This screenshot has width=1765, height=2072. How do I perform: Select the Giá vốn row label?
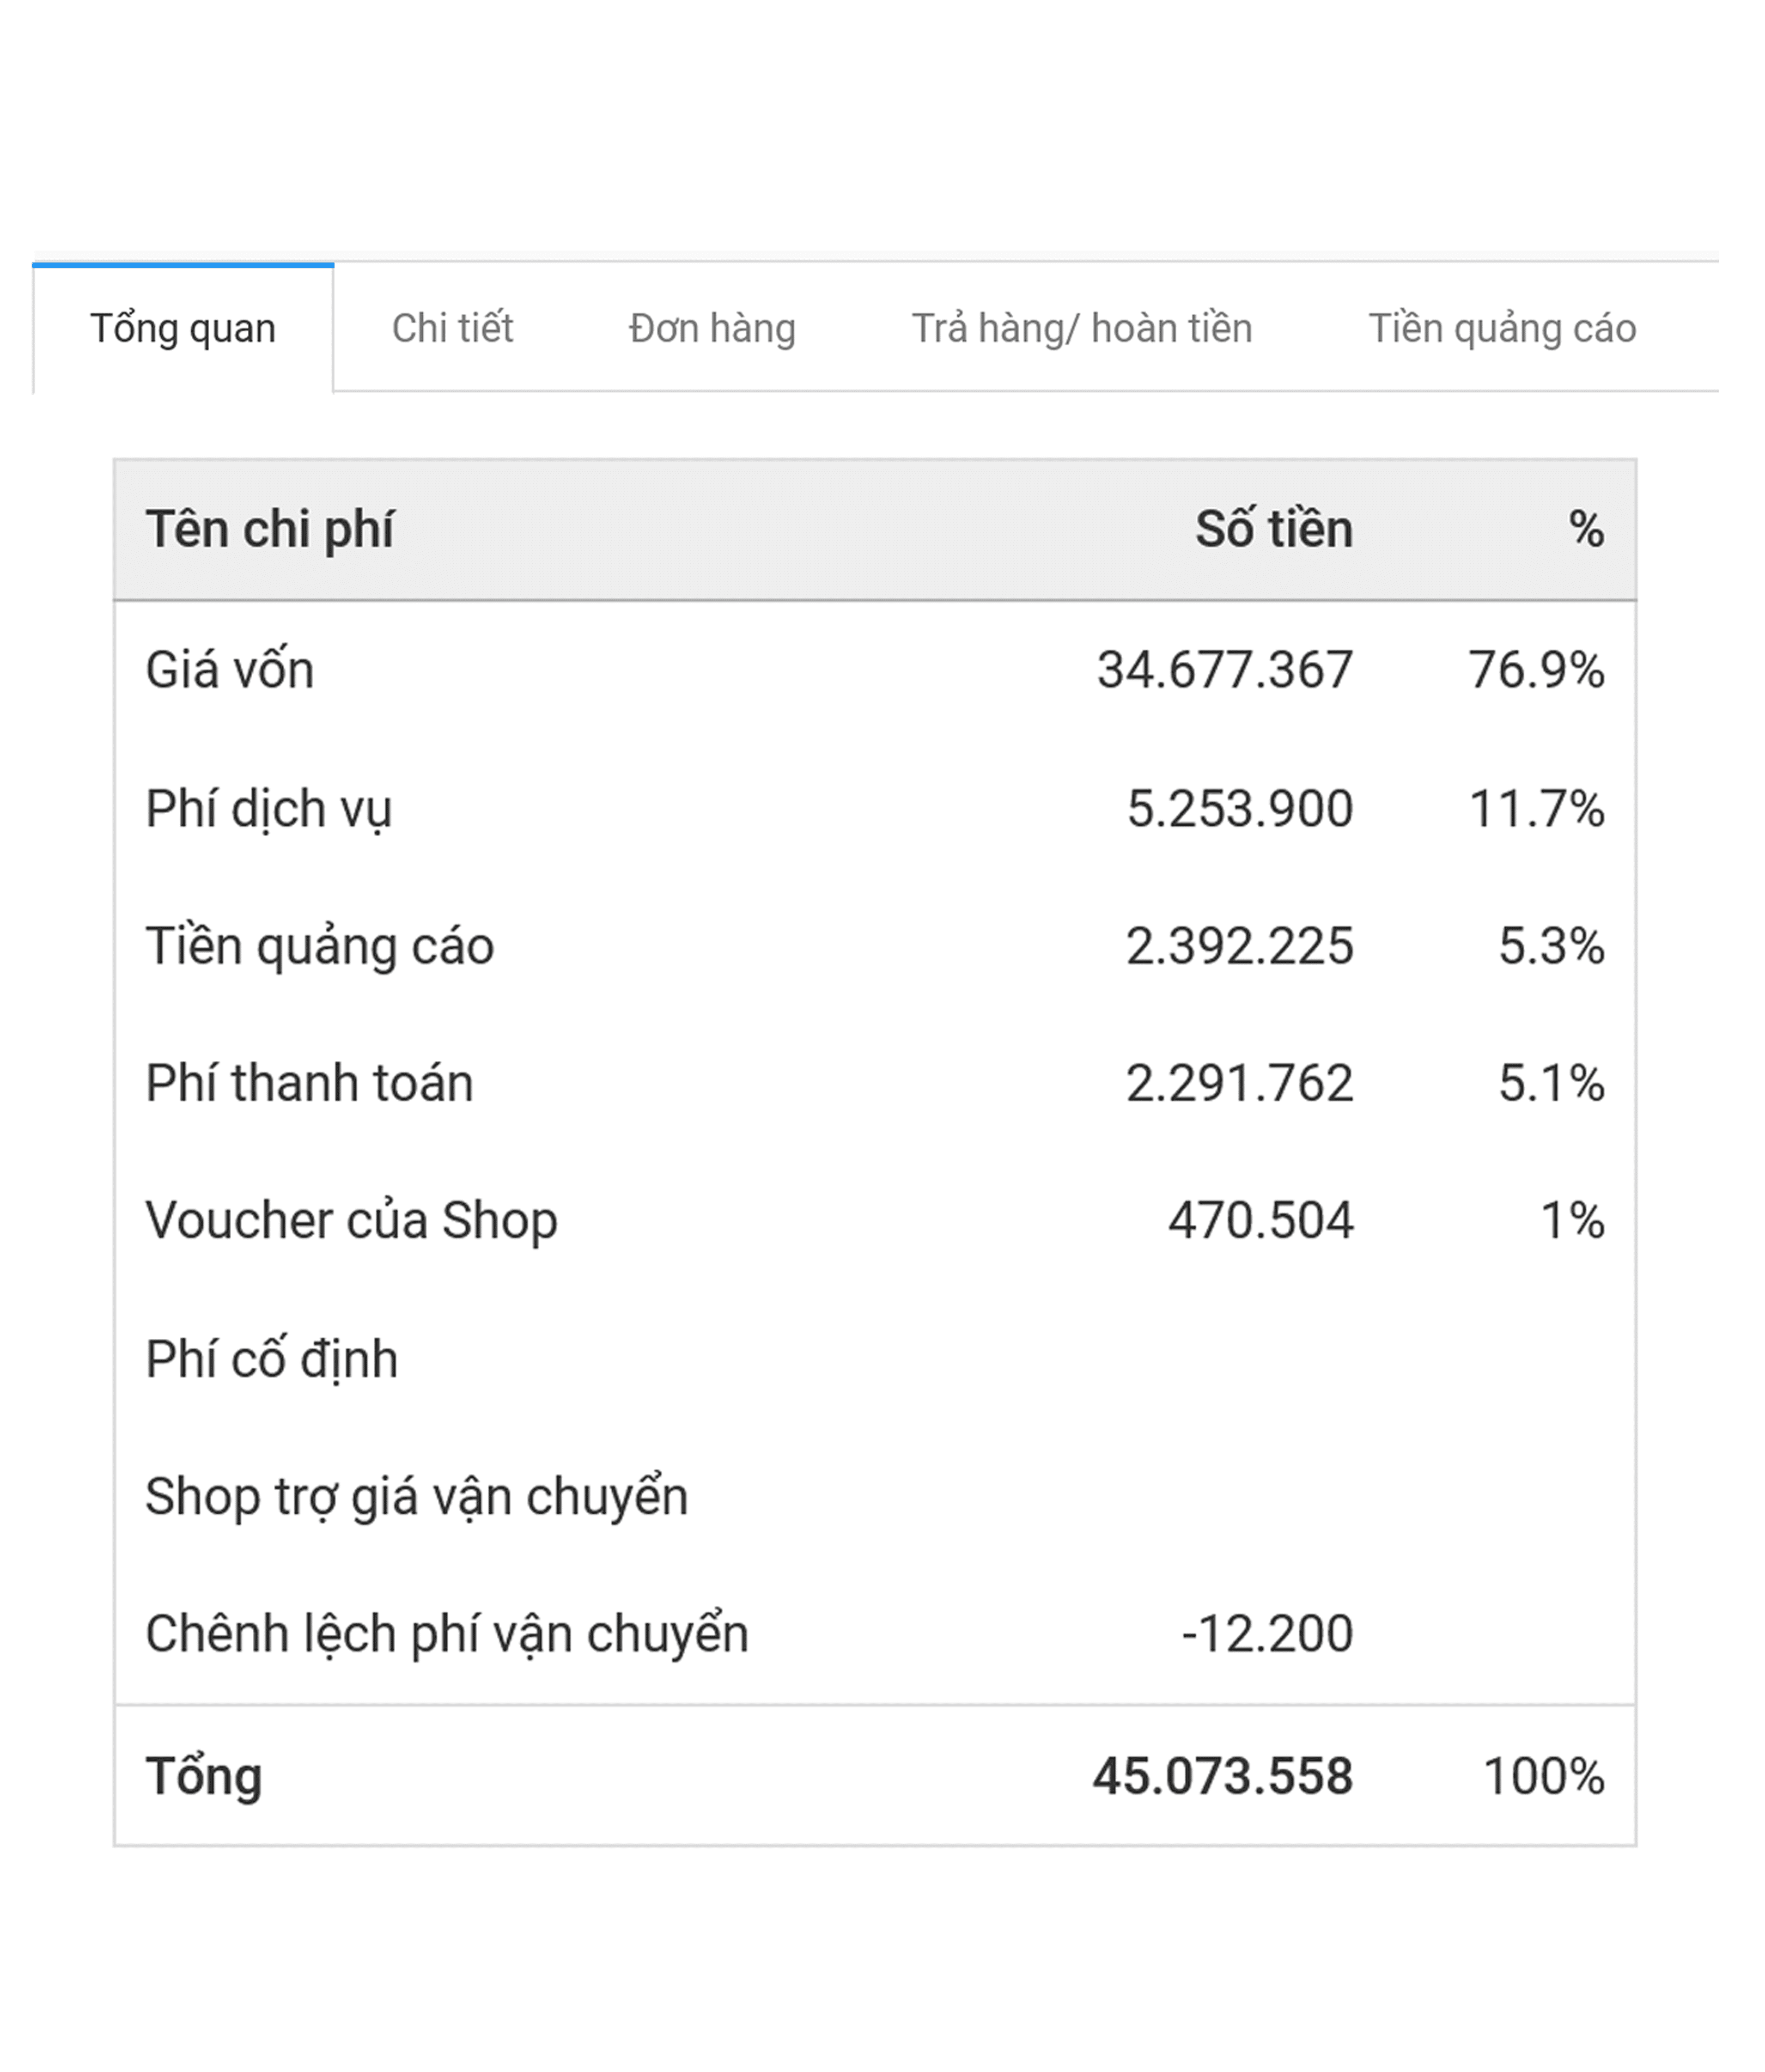(230, 670)
